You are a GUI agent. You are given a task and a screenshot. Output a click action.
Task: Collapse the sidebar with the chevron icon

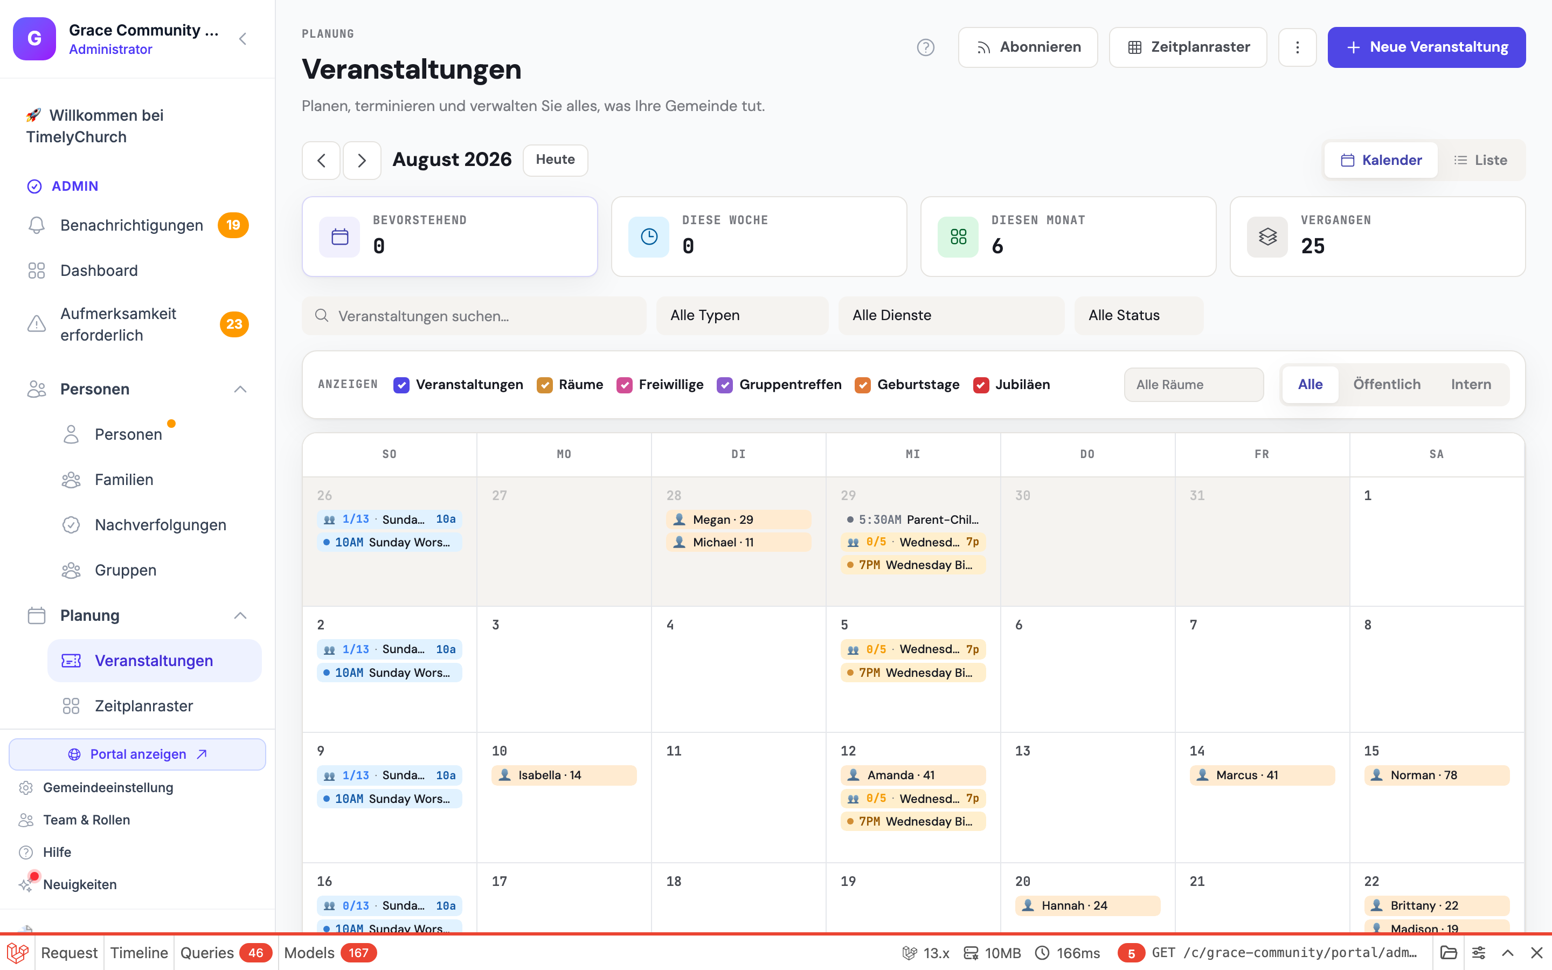click(x=242, y=39)
